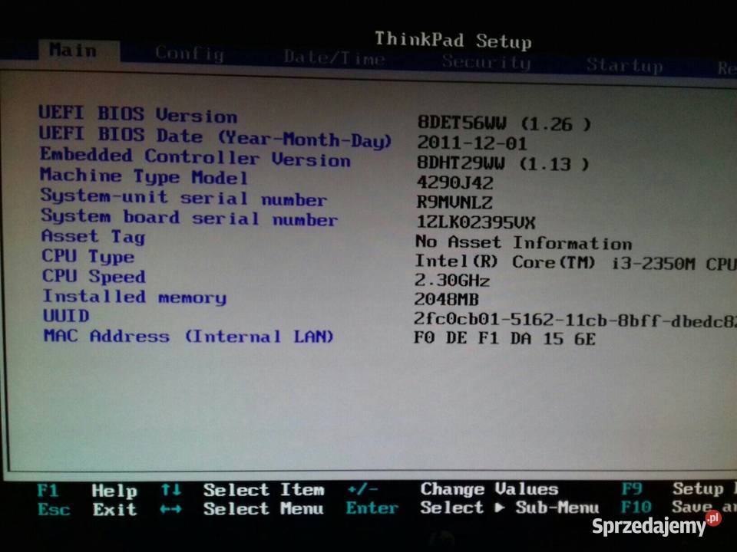This screenshot has height=552, width=737.
Task: Select Embedded Controller Version label
Action: pyautogui.click(x=195, y=157)
